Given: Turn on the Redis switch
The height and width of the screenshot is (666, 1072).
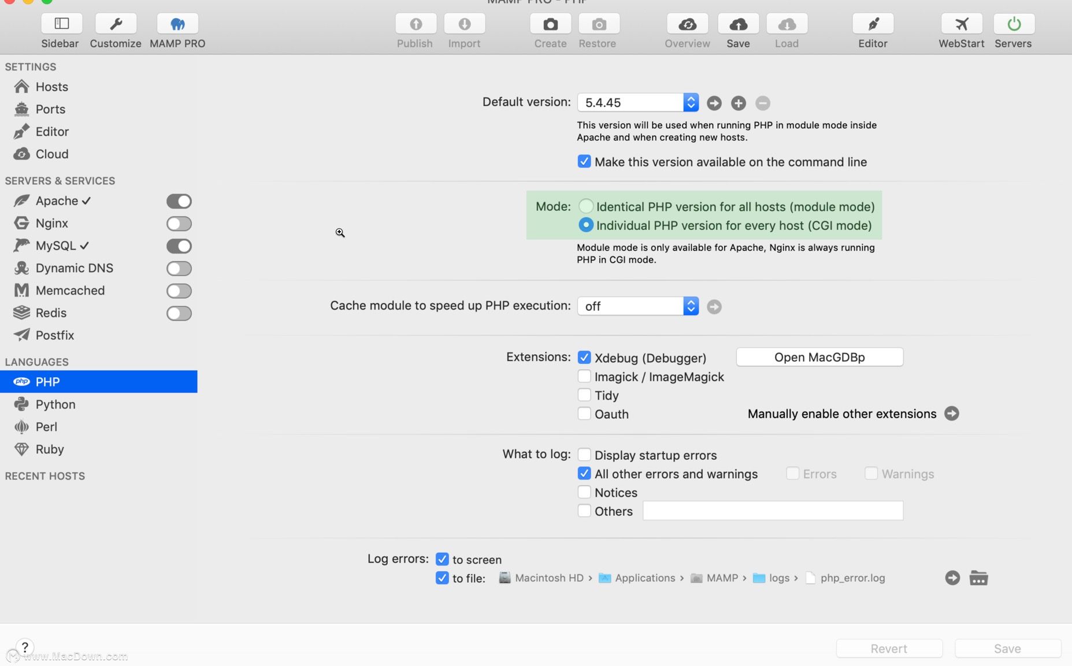Looking at the screenshot, I should click(x=179, y=313).
